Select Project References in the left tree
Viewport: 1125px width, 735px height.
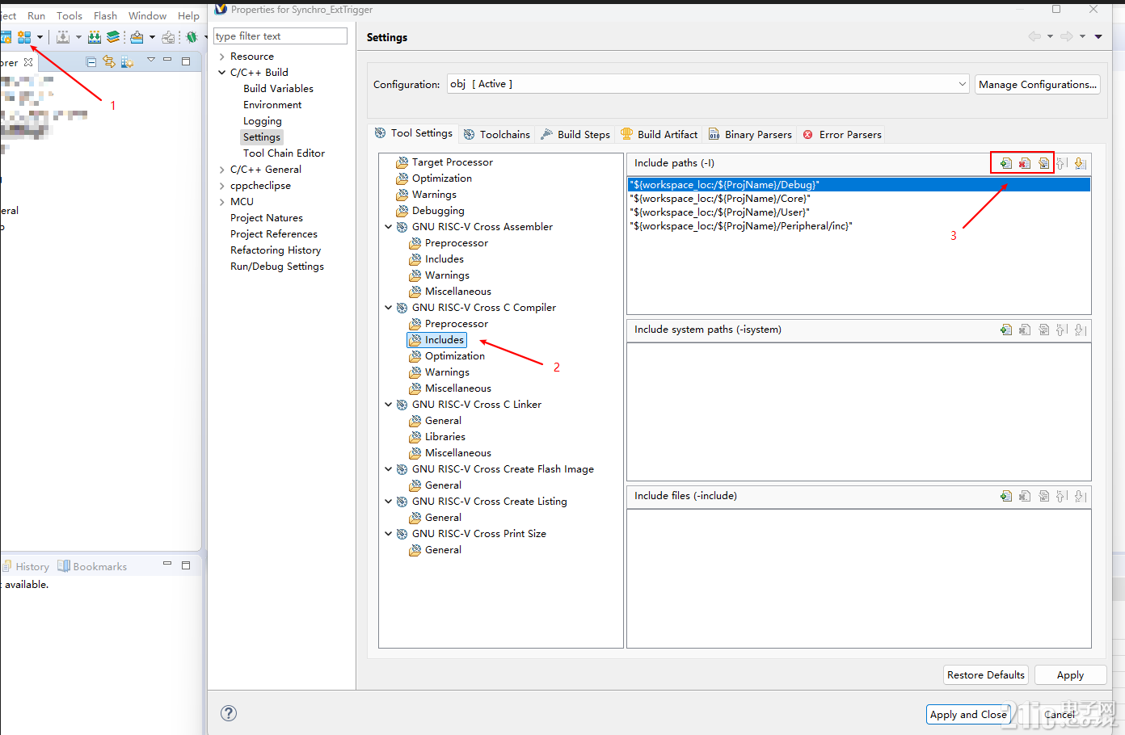click(274, 234)
